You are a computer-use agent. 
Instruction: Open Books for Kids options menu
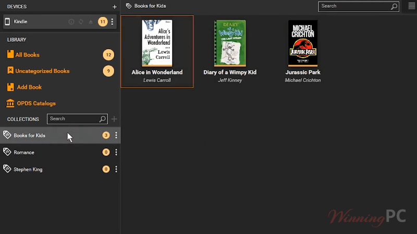[x=116, y=135]
